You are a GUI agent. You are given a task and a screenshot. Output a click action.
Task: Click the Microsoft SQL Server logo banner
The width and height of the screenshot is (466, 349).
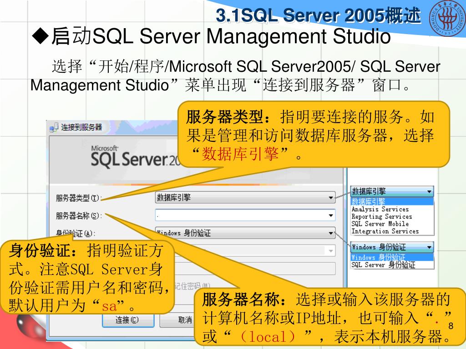click(x=136, y=157)
